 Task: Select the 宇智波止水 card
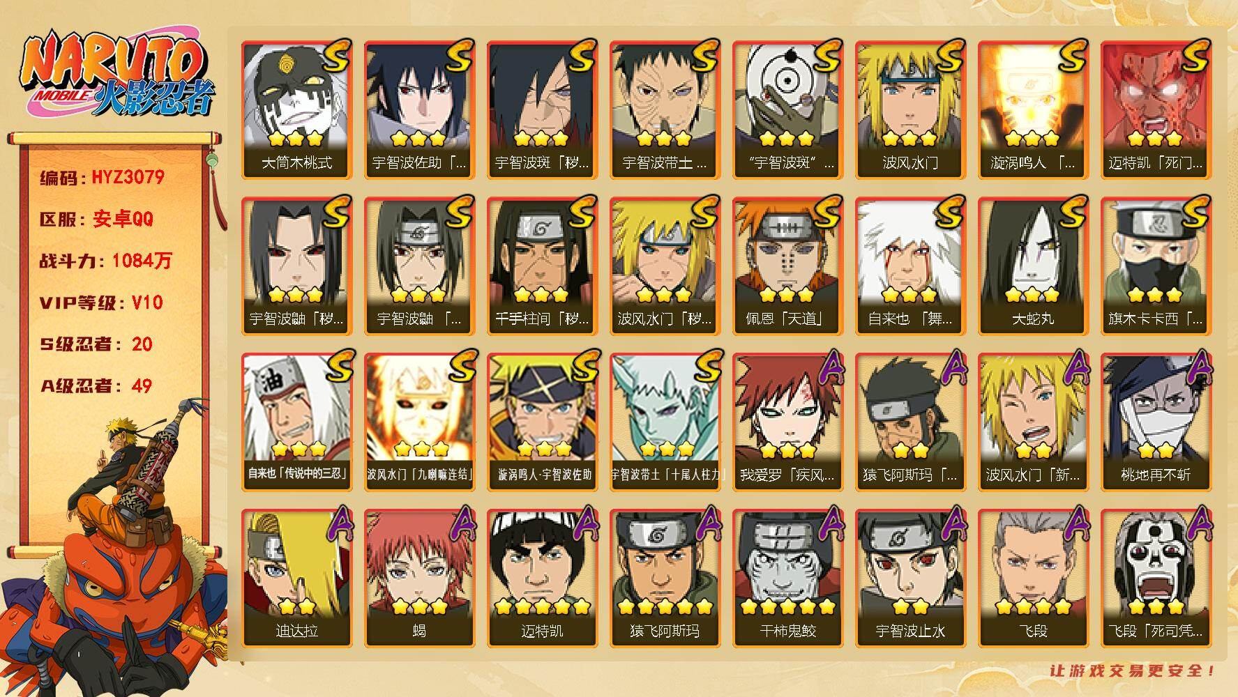[910, 578]
